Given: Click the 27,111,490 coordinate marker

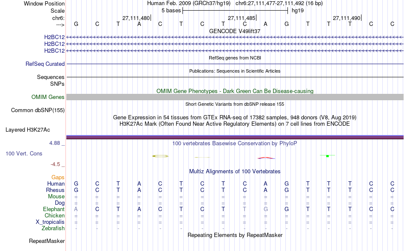Looking at the screenshot, I should click(x=347, y=18).
